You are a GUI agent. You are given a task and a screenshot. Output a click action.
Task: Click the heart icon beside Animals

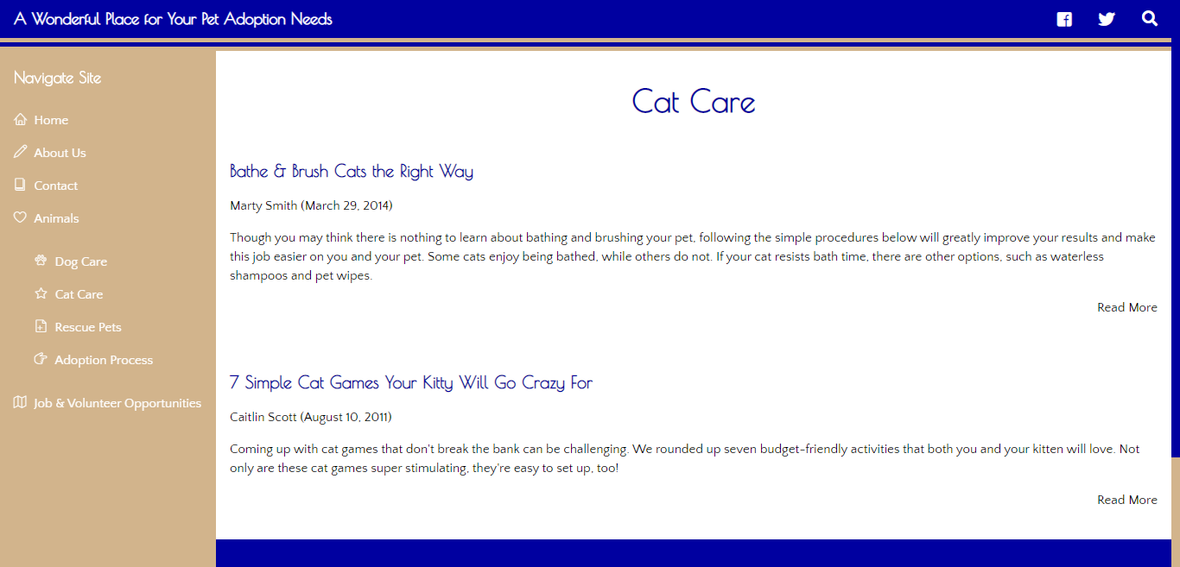click(x=21, y=217)
